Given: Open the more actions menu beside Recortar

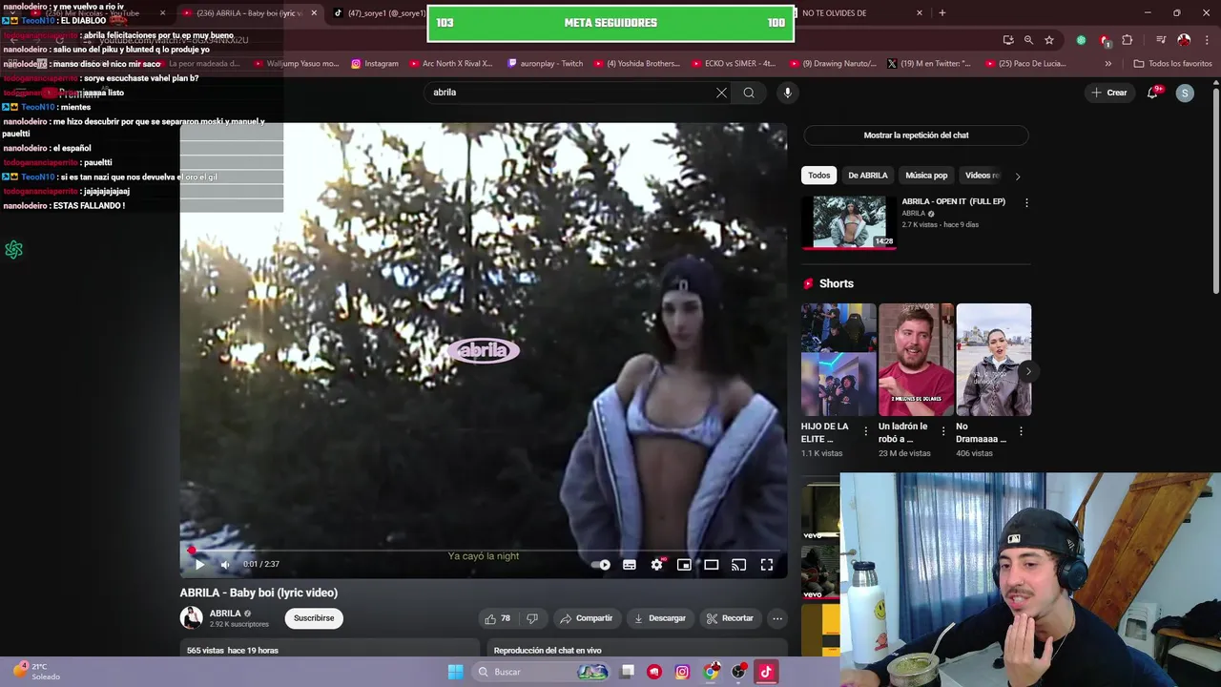Looking at the screenshot, I should (777, 618).
